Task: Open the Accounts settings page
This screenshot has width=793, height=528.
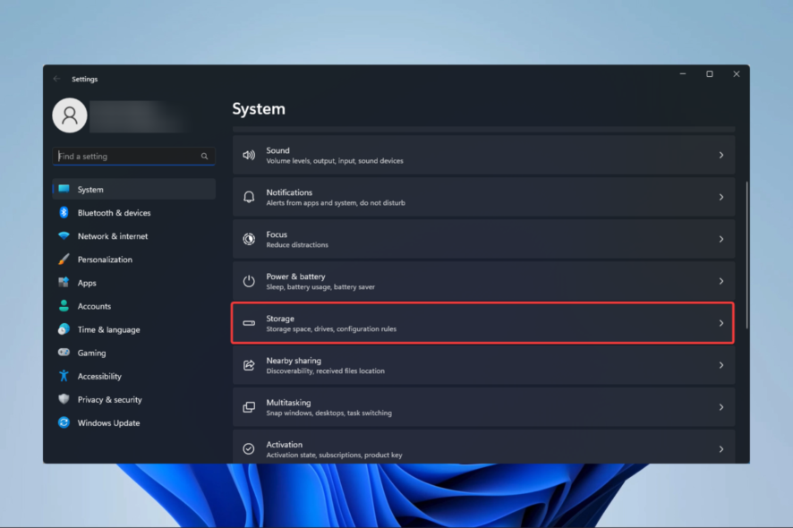Action: [134, 306]
